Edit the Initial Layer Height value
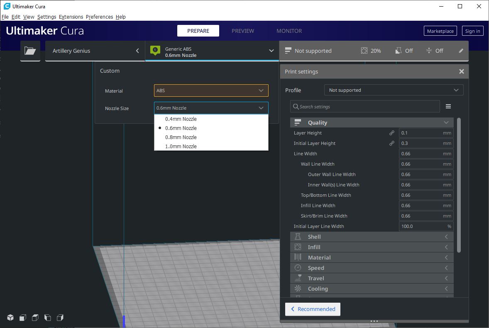Viewport: 489px width, 328px height. (426, 143)
